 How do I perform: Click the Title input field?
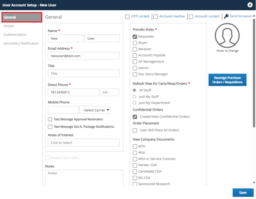(x=84, y=73)
